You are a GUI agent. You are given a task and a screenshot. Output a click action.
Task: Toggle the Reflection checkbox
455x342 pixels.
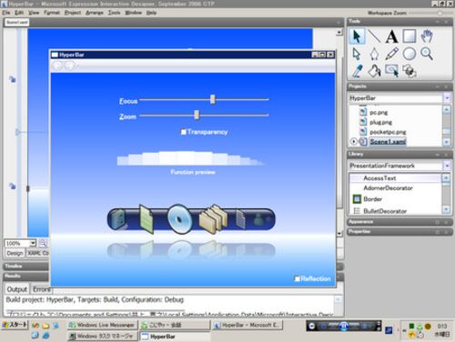click(298, 278)
